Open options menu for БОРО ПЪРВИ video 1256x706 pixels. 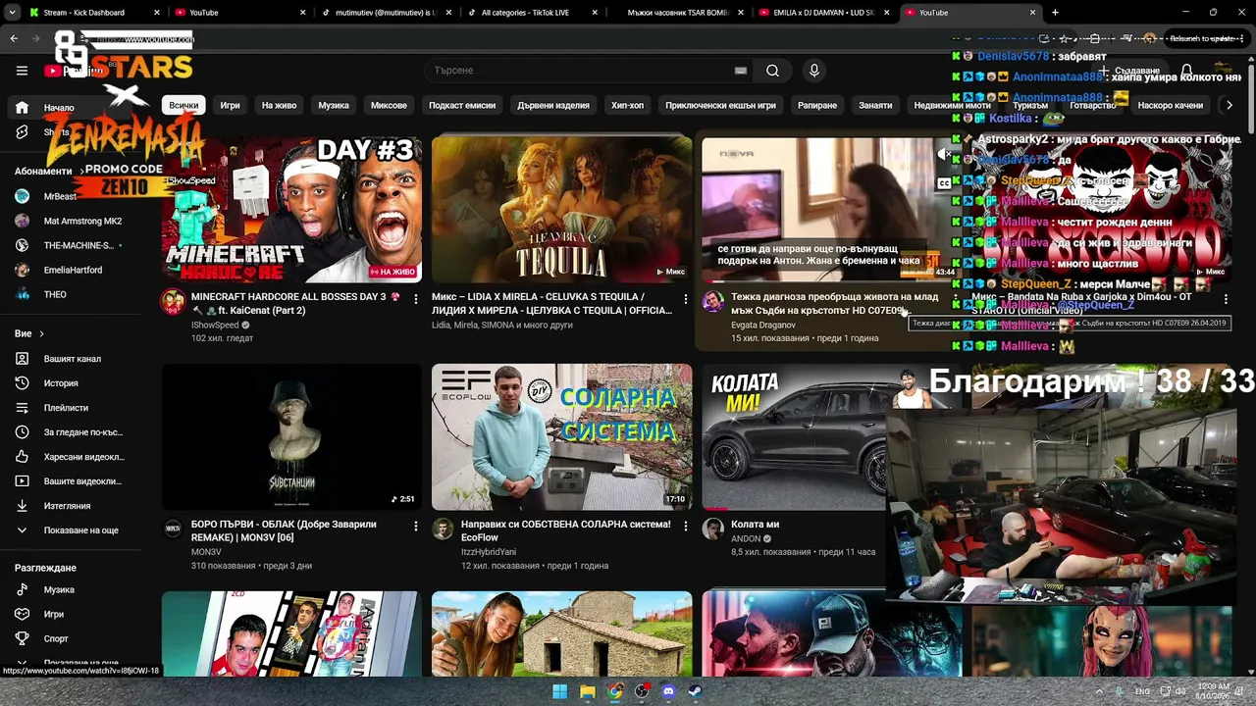(x=415, y=527)
